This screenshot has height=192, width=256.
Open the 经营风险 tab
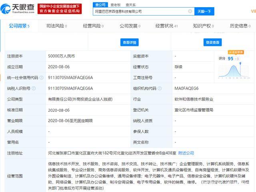tap(93, 26)
